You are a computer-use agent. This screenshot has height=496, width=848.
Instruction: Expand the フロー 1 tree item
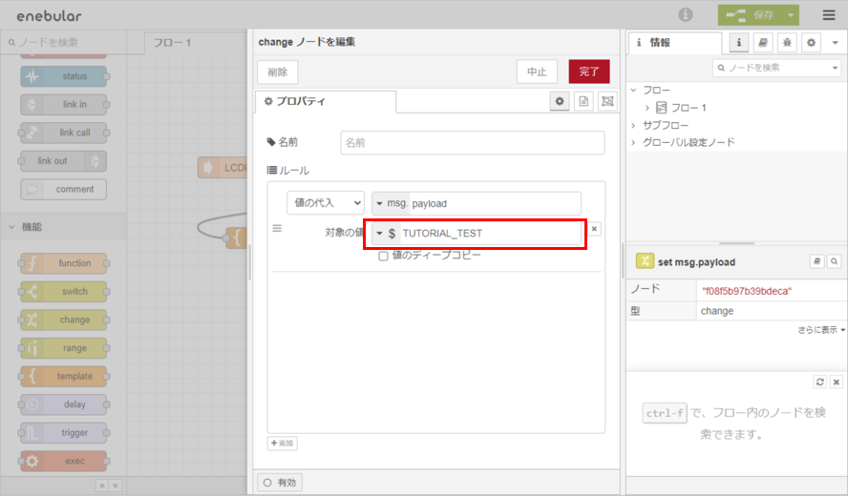tap(647, 108)
